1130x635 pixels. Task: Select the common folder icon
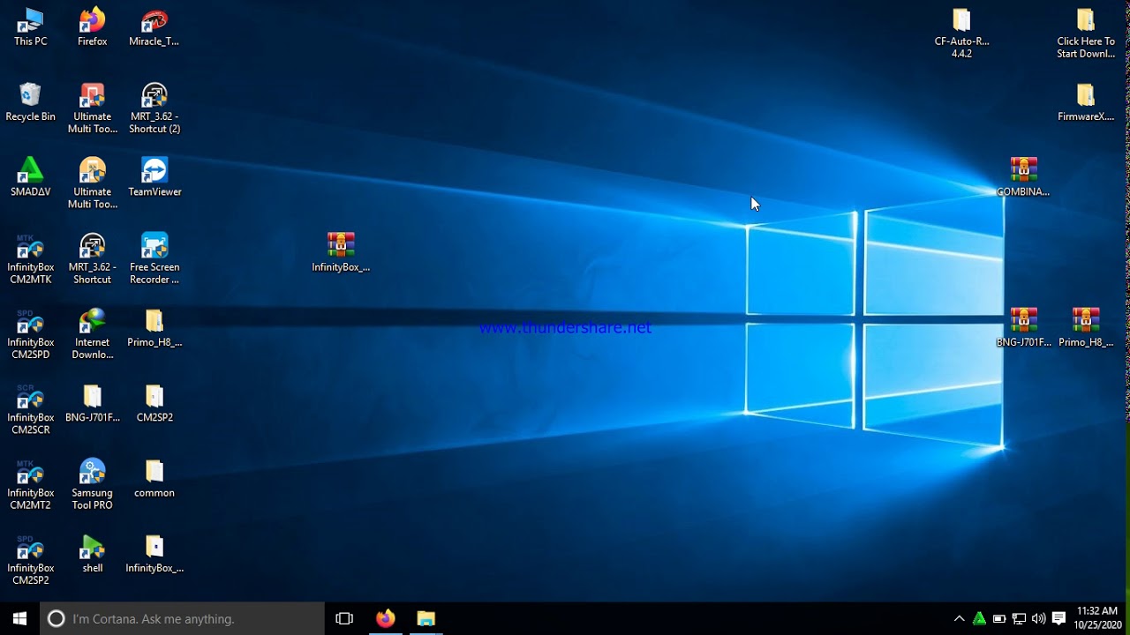coord(154,479)
